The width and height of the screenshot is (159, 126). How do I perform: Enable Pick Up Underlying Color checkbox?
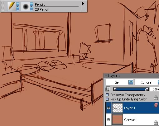coord(107,99)
